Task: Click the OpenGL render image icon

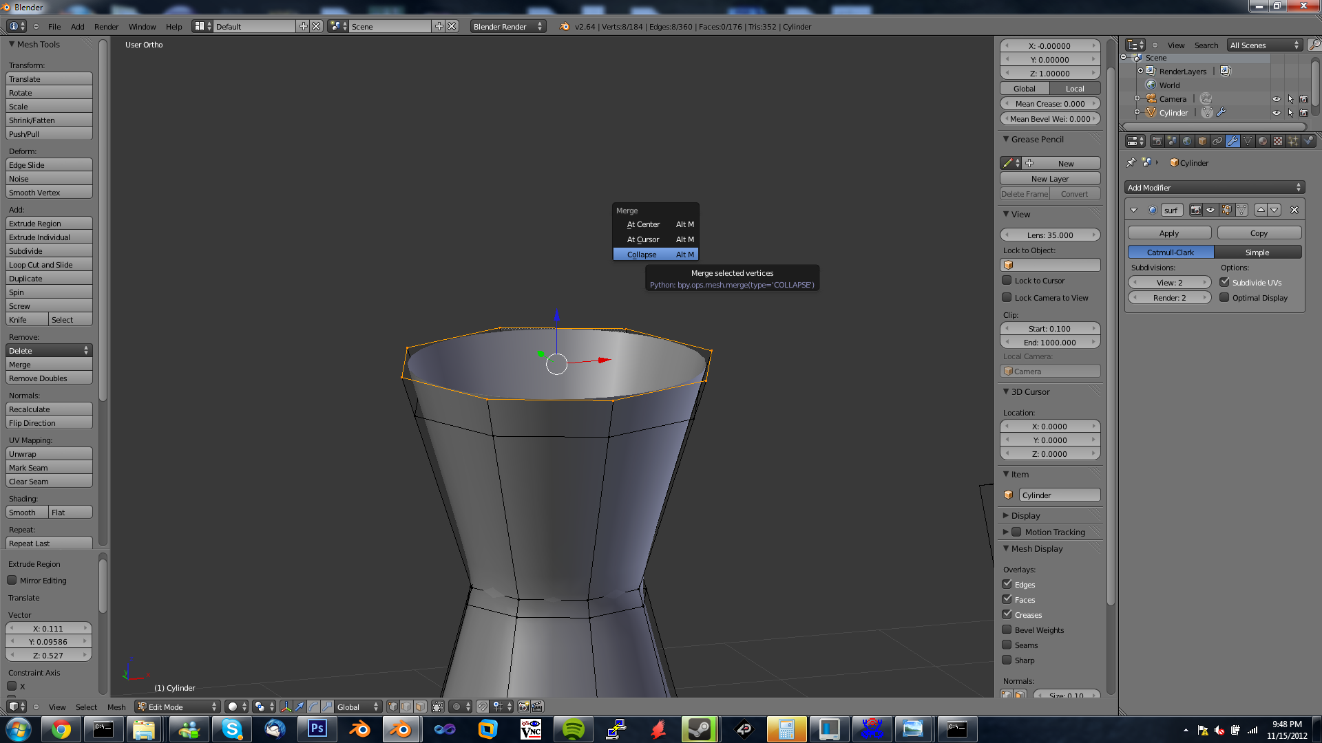Action: 523,707
